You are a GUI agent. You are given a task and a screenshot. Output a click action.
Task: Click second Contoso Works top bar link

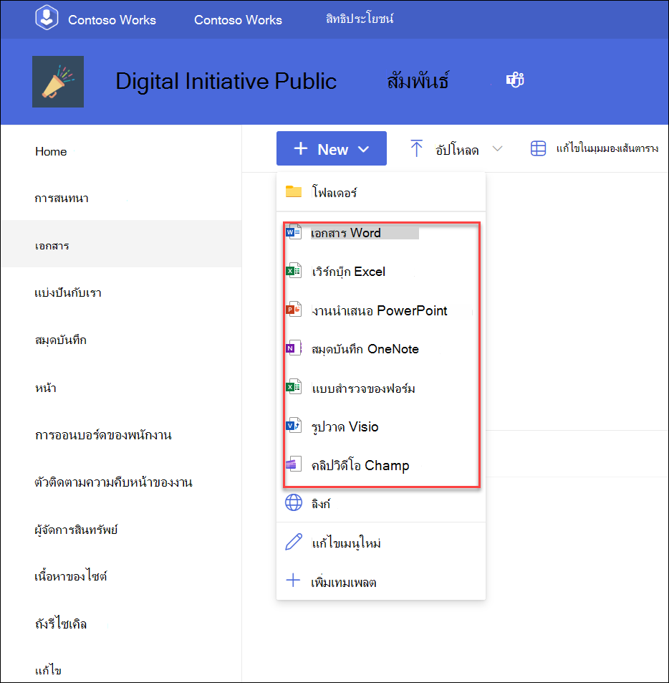point(238,20)
